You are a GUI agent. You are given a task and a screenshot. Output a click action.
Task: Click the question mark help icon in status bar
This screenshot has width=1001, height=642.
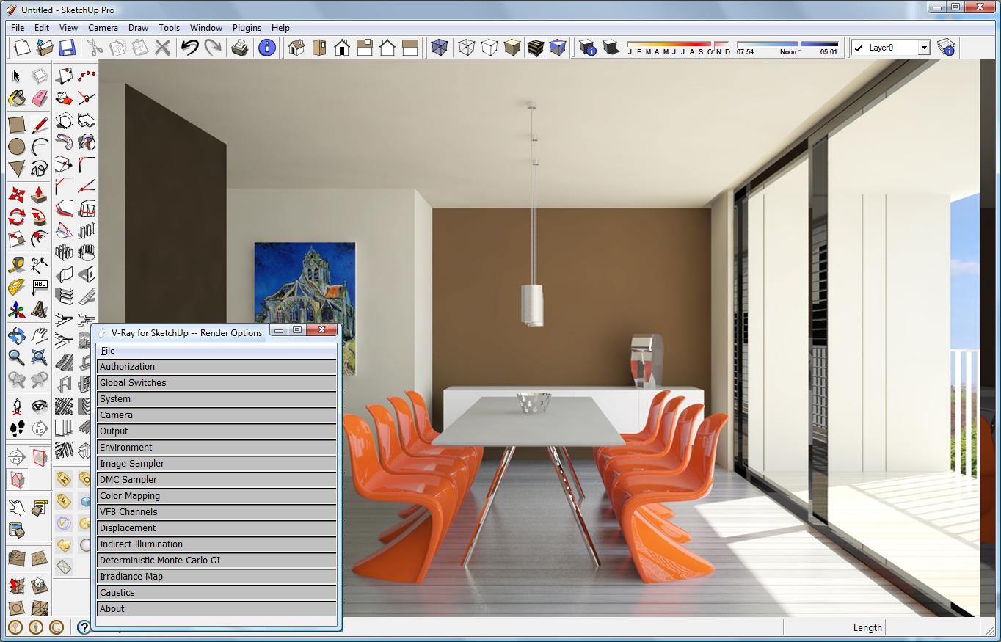coord(84,627)
